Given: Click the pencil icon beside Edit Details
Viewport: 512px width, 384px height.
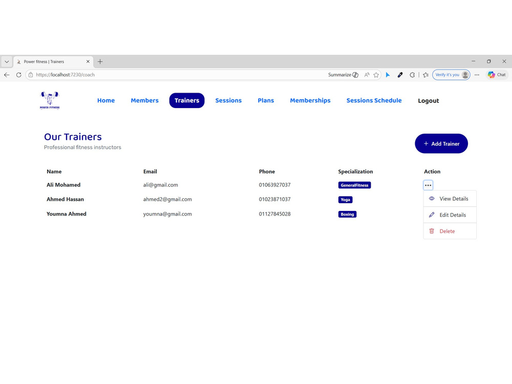Looking at the screenshot, I should (x=432, y=215).
